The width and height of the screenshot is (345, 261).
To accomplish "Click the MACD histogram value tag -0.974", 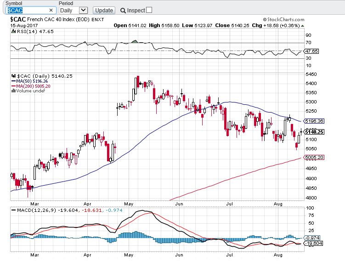I will [312, 238].
